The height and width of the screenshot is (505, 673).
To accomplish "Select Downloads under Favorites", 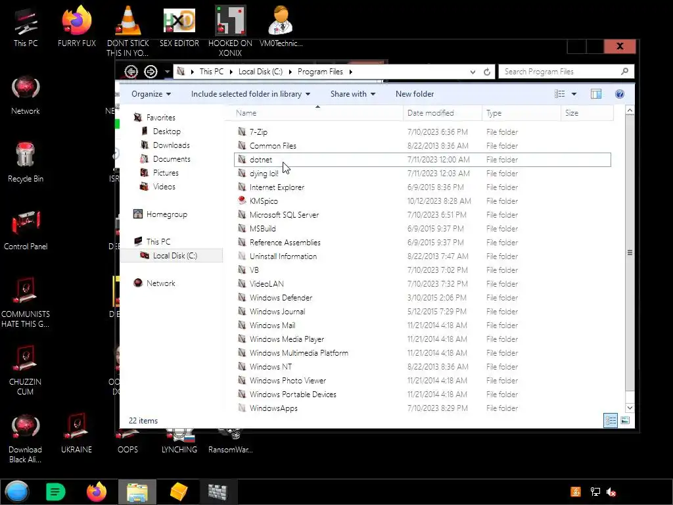I will (x=172, y=145).
